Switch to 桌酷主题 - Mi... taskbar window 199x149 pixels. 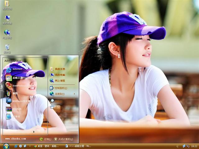[78, 146]
